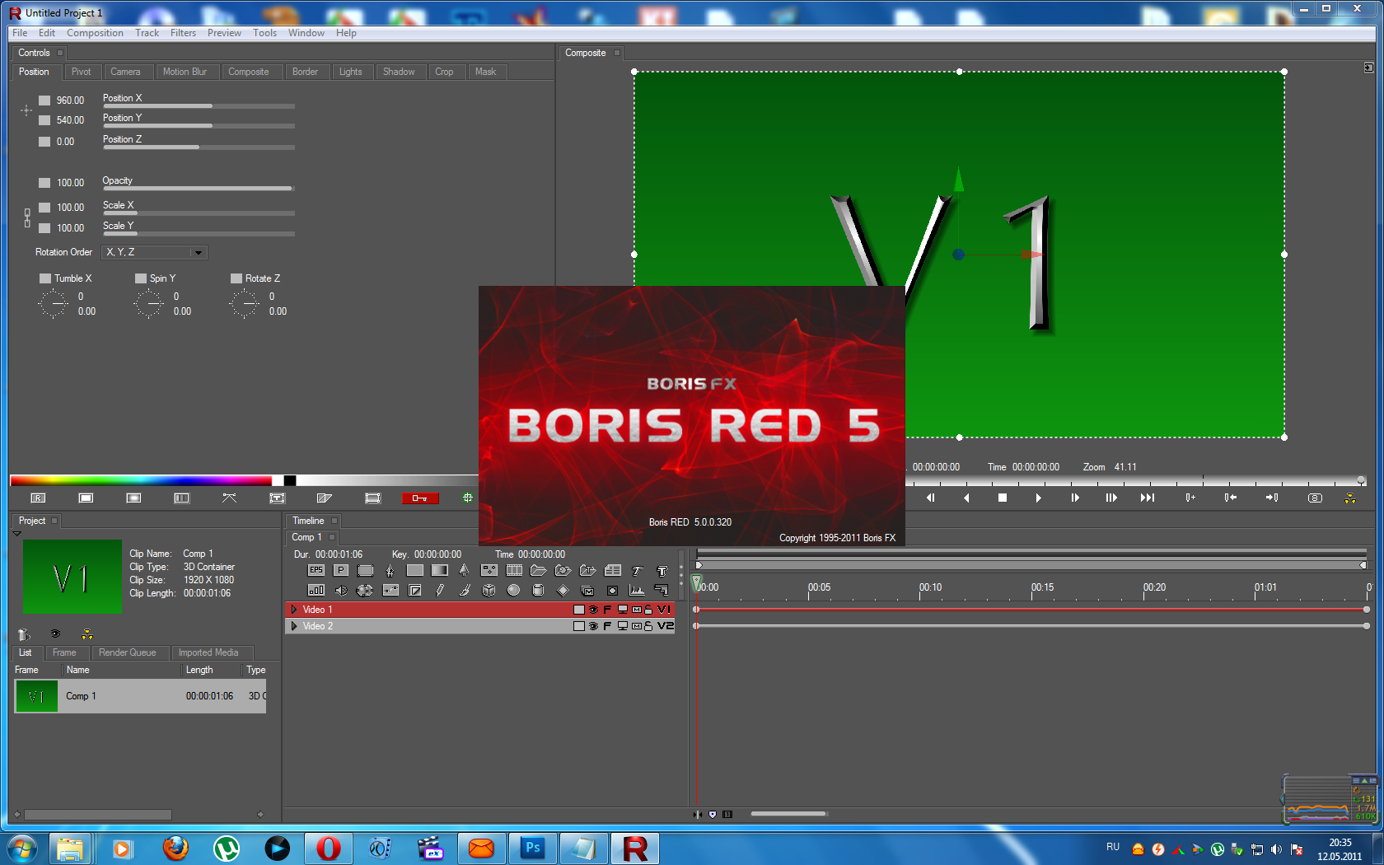Click the 00:10 mark on timeline ruler
Viewport: 1384px width, 865px height.
[x=930, y=587]
